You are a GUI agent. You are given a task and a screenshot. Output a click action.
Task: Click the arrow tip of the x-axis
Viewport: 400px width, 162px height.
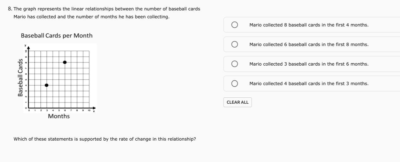94,108
